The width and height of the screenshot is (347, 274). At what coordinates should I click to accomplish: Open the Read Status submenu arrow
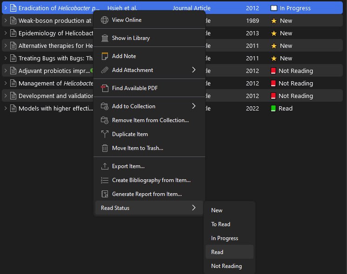194,208
